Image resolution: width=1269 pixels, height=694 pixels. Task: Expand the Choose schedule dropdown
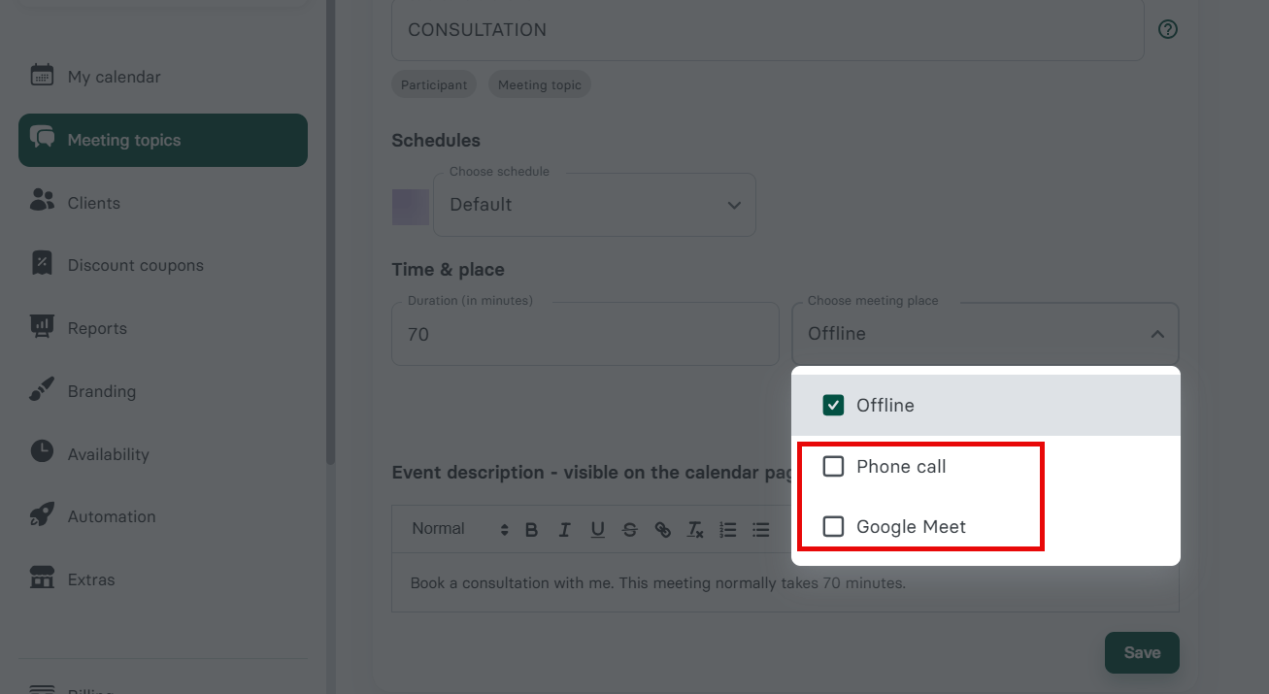(x=594, y=205)
